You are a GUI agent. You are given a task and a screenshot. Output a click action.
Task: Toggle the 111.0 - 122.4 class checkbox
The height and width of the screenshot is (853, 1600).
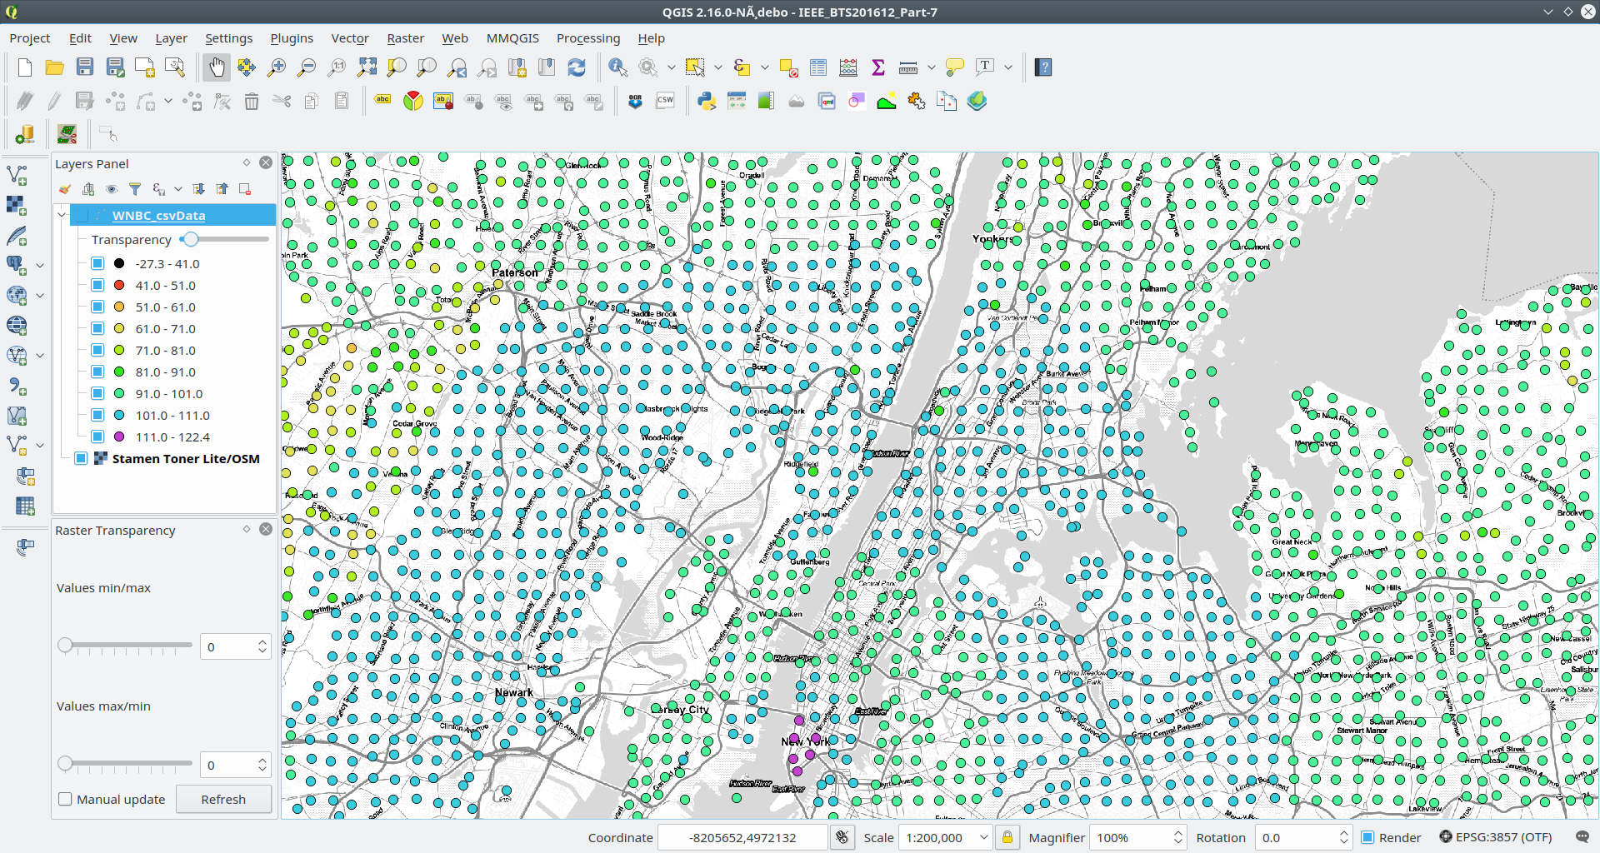97,436
